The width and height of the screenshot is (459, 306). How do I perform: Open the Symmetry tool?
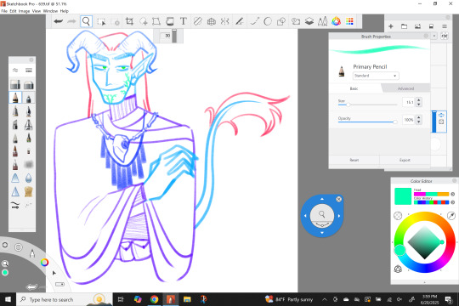click(224, 21)
